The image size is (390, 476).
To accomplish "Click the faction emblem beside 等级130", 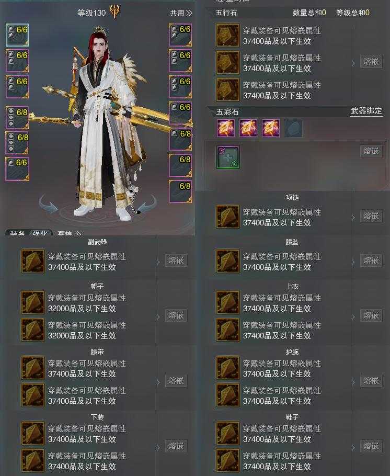I will point(114,12).
